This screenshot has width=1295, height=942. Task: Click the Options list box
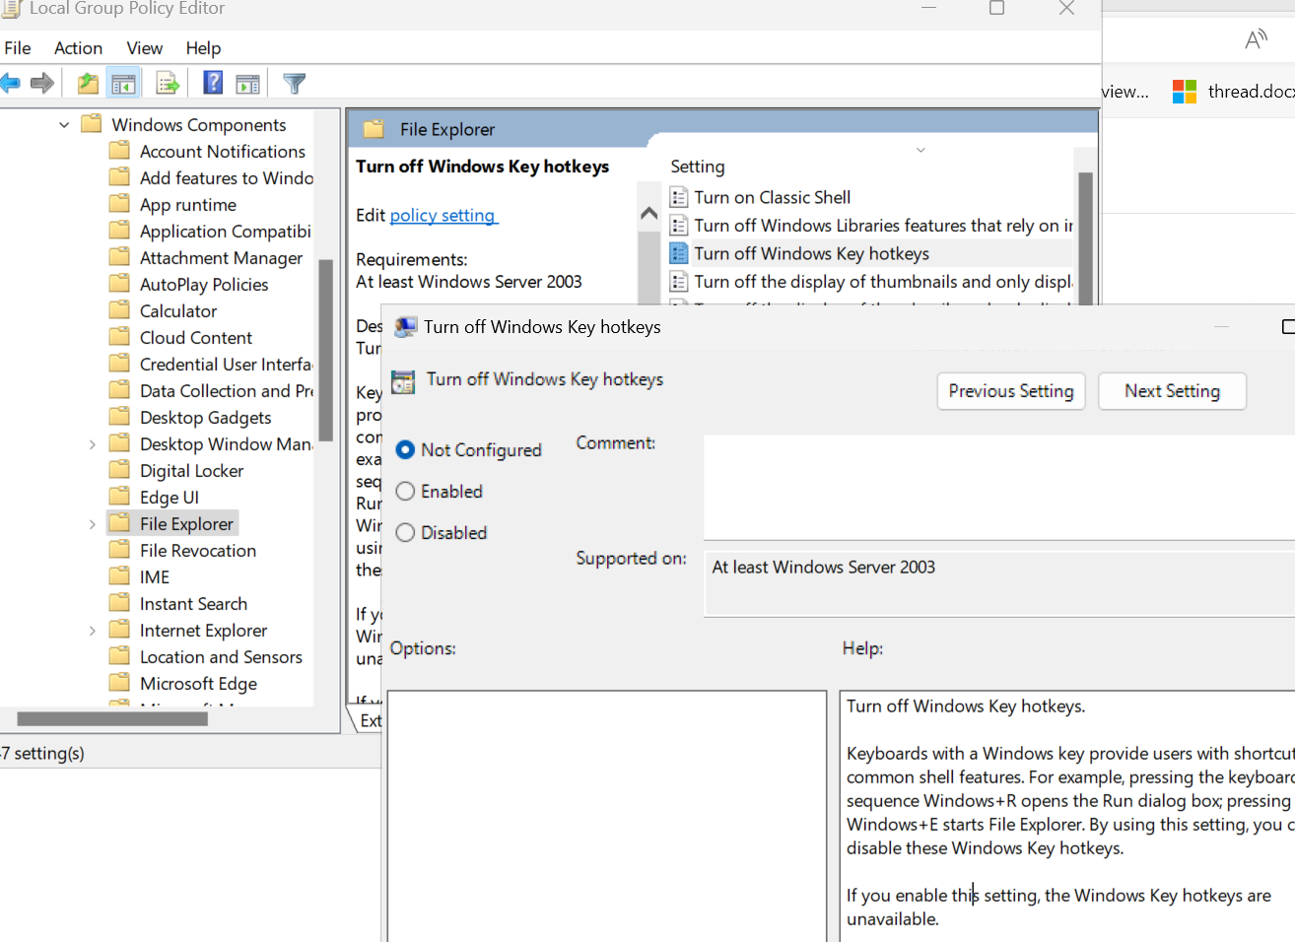[x=607, y=816]
